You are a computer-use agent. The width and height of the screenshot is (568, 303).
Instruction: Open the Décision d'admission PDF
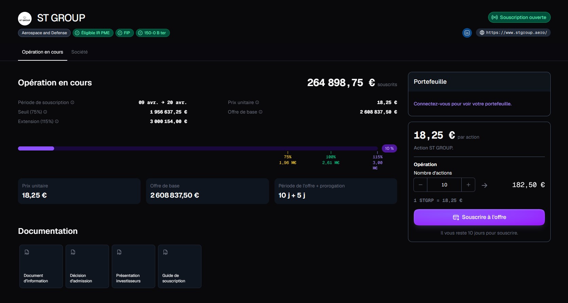[x=87, y=266]
